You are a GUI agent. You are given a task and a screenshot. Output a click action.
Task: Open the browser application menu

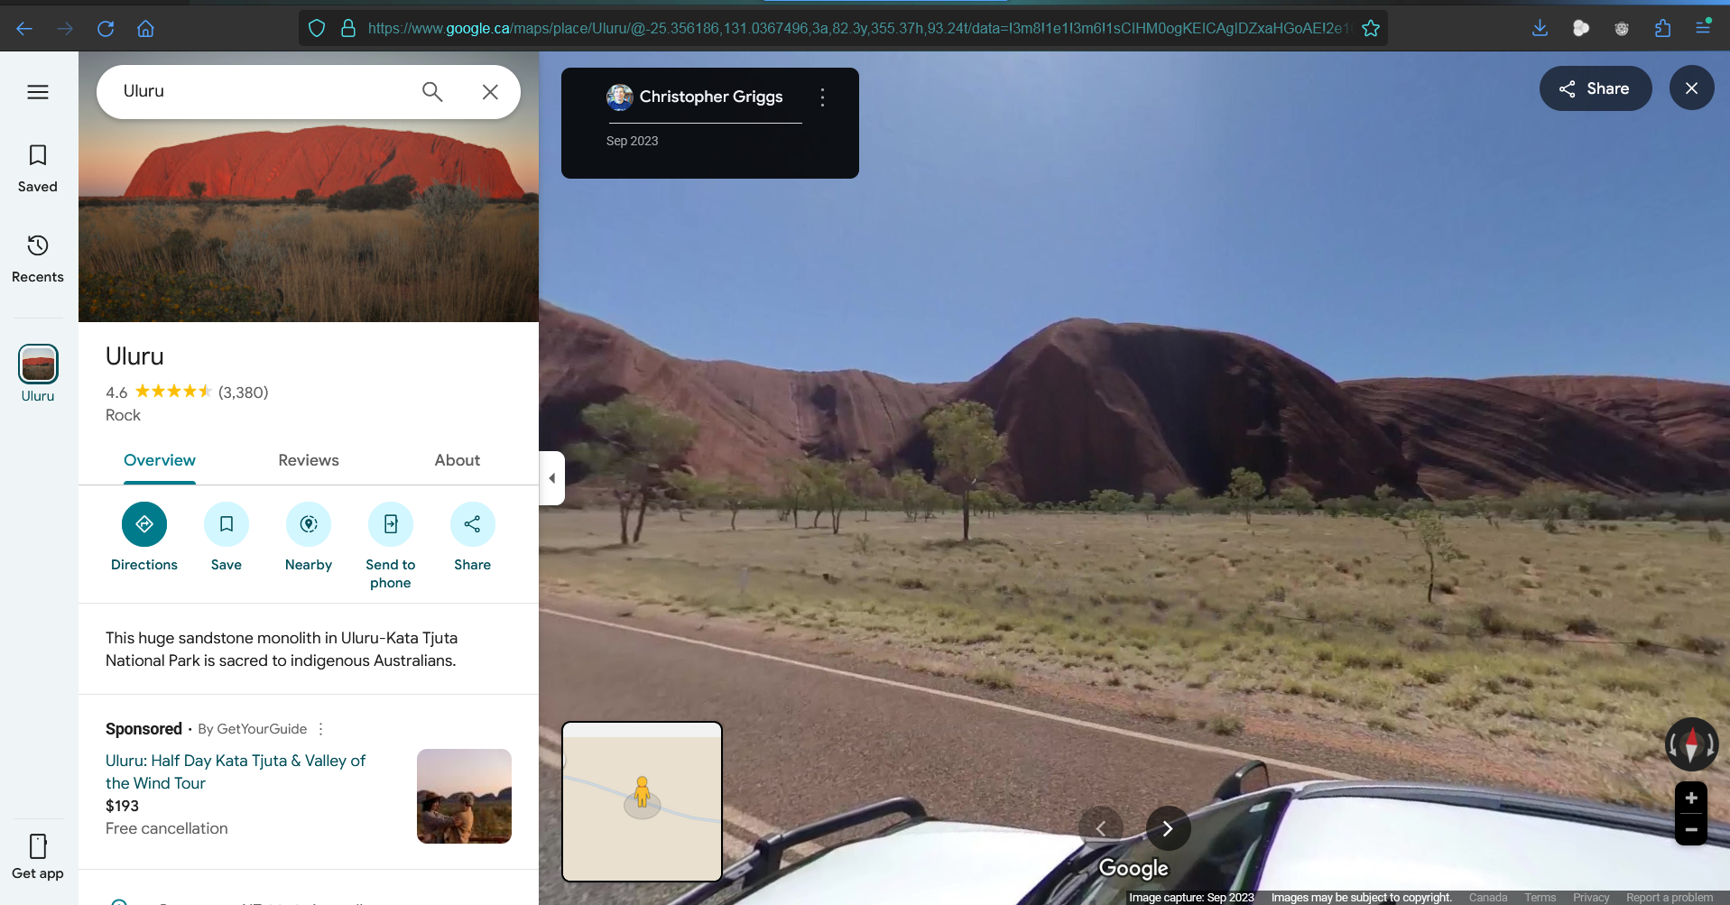click(x=1703, y=28)
